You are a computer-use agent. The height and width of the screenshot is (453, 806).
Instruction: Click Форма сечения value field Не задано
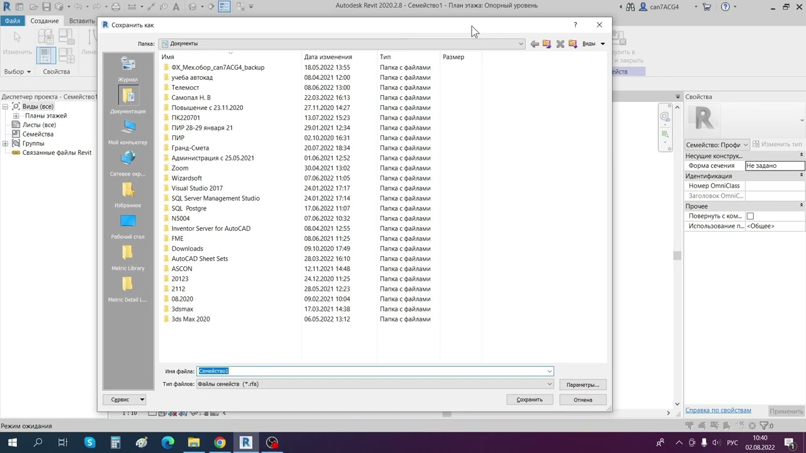click(x=775, y=165)
